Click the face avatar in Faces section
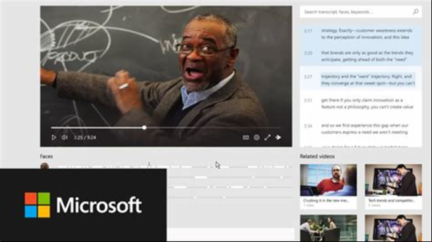 [x=44, y=166]
